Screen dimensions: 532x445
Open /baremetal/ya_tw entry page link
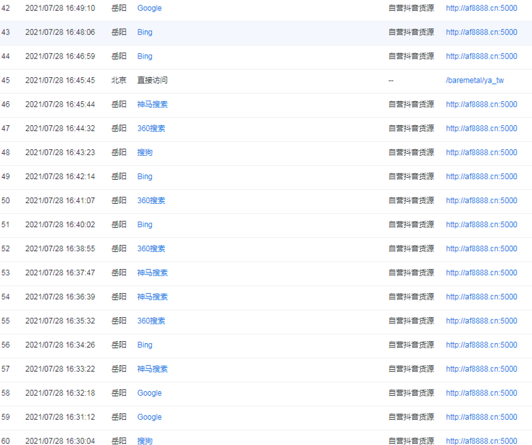[x=475, y=81]
